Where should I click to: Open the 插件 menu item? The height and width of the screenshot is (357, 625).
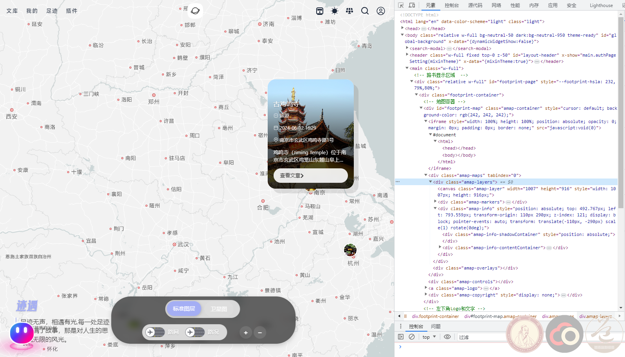[72, 11]
